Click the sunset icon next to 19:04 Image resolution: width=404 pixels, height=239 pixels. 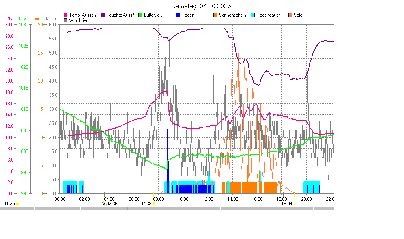click(x=294, y=204)
